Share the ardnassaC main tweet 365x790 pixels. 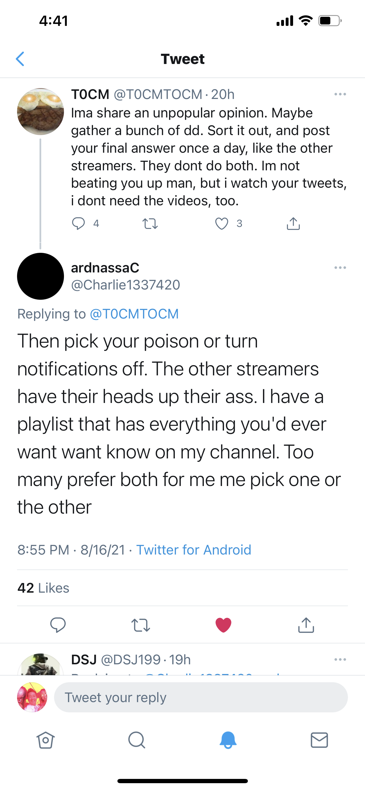pyautogui.click(x=306, y=625)
